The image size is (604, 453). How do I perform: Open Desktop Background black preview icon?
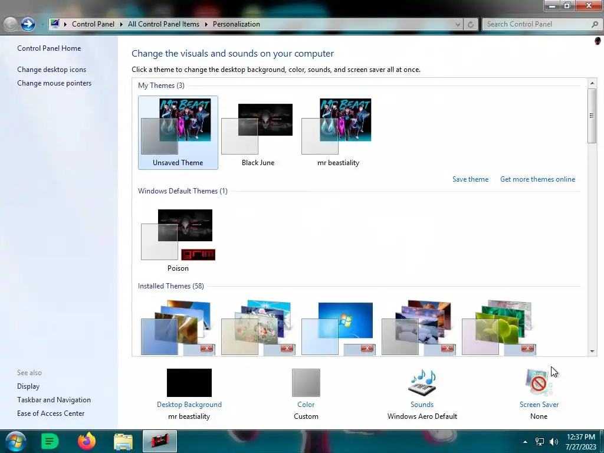click(x=189, y=382)
